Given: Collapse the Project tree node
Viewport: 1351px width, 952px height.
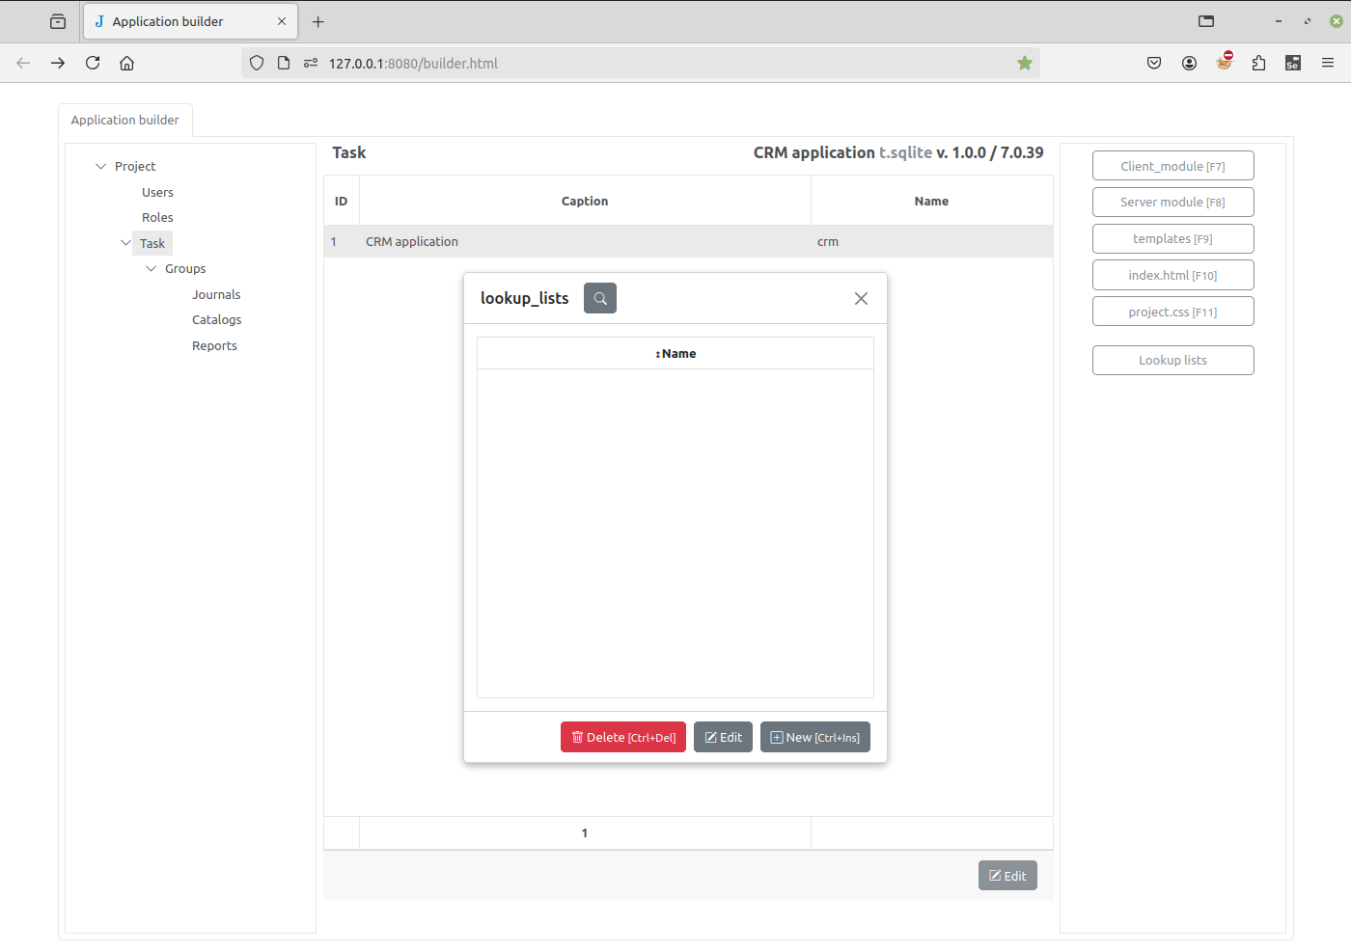Looking at the screenshot, I should click(x=101, y=167).
